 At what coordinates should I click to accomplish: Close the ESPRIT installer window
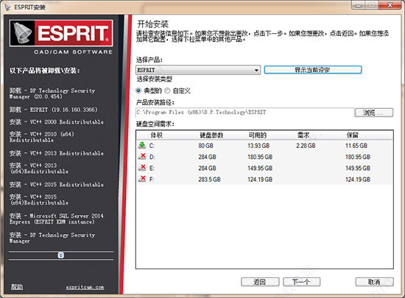390,5
